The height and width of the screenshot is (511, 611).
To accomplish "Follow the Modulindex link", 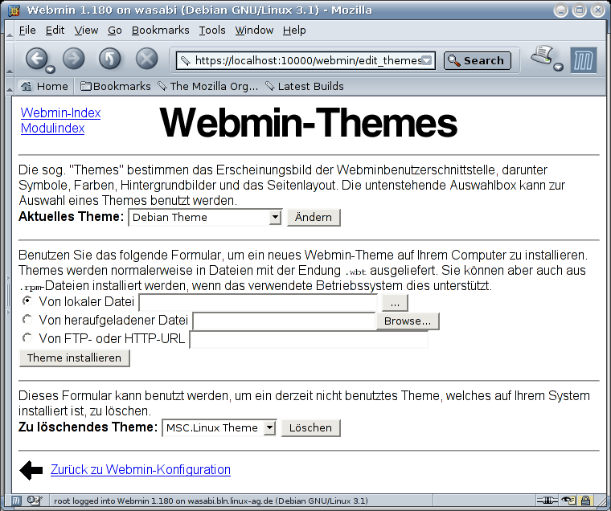I will coord(52,128).
